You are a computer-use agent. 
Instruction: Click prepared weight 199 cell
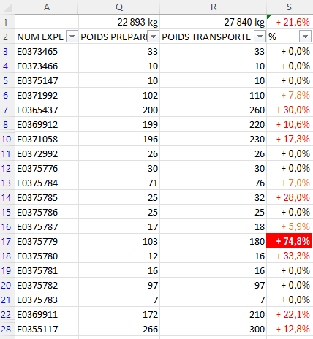[x=119, y=125]
